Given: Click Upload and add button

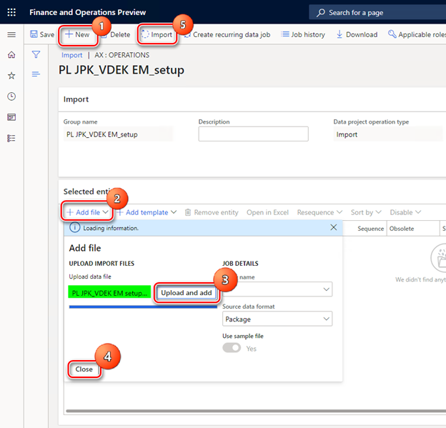Looking at the screenshot, I should [187, 293].
